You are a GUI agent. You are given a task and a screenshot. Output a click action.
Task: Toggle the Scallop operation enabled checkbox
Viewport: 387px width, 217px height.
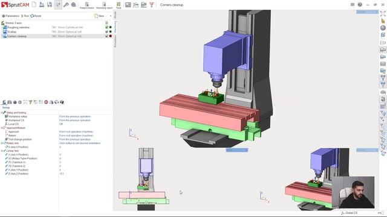[106, 32]
